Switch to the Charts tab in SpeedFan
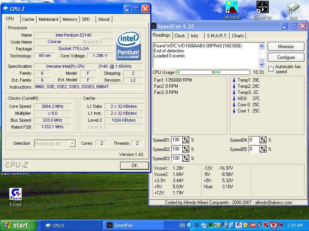Viewport: 309px width, 231px height. click(238, 36)
